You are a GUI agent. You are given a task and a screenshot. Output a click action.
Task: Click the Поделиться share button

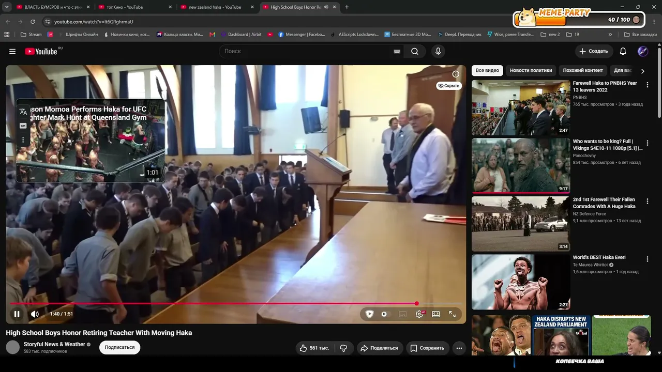click(x=379, y=348)
